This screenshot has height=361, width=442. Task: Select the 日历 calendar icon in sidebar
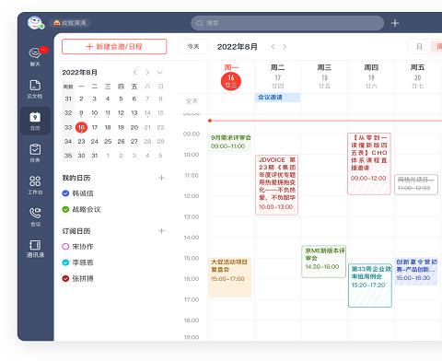point(35,121)
